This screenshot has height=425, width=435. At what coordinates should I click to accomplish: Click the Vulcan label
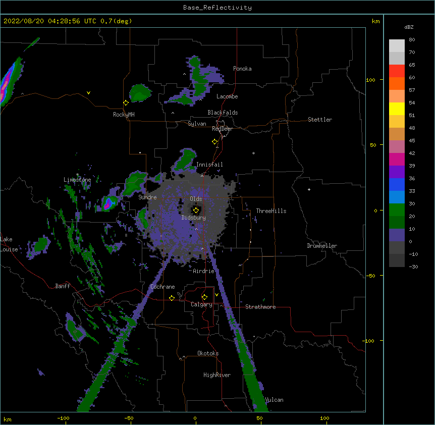274,400
